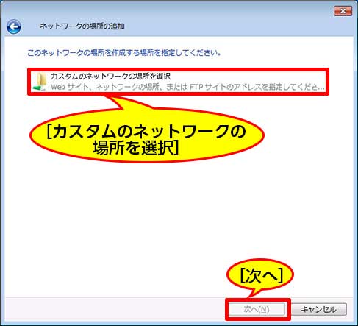Viewport: 358px width, 326px height.
Task: Click the network folder icon in the list
Action: click(39, 82)
